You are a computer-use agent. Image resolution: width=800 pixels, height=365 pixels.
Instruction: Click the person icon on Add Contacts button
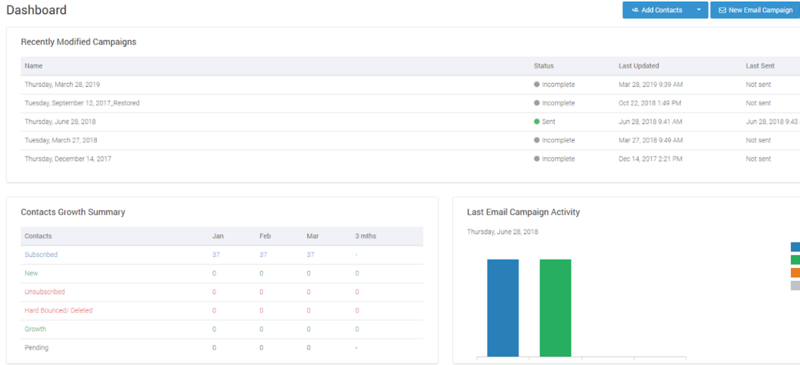[635, 10]
